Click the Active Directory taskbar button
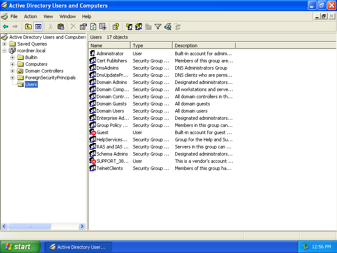 click(78, 247)
